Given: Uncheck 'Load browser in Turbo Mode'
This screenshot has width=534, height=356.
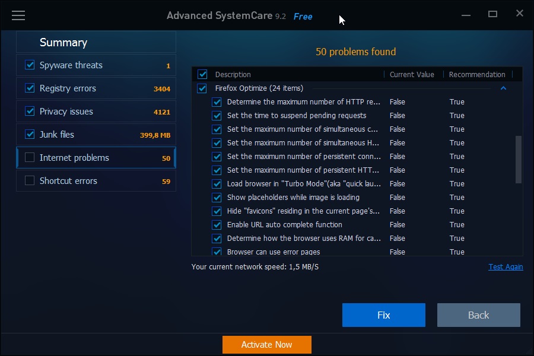Looking at the screenshot, I should click(217, 183).
